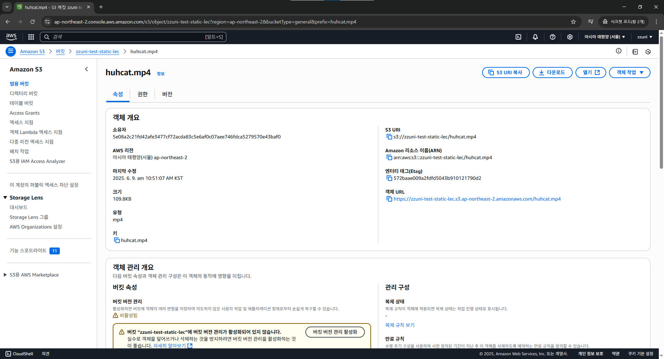The width and height of the screenshot is (664, 359).
Task: Open the AWS services grid menu
Action: coord(31,37)
